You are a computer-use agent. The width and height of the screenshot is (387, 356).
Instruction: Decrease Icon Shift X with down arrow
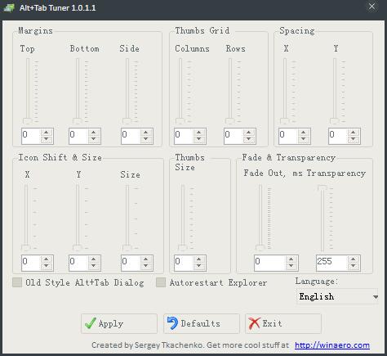pyautogui.click(x=47, y=266)
